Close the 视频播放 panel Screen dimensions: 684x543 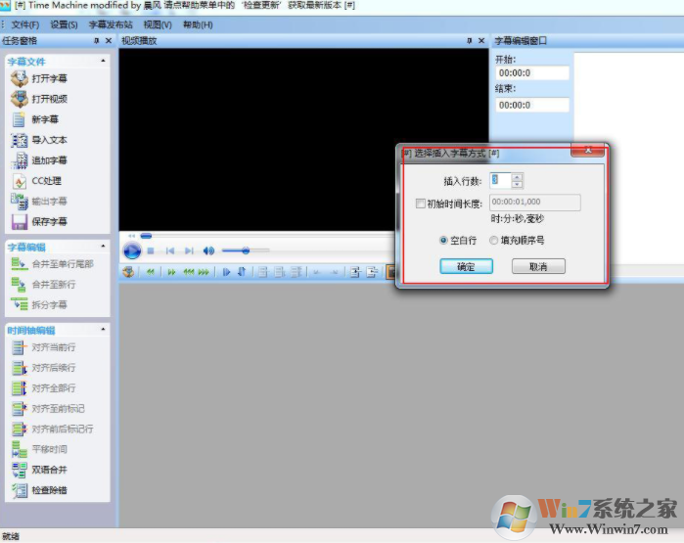481,40
